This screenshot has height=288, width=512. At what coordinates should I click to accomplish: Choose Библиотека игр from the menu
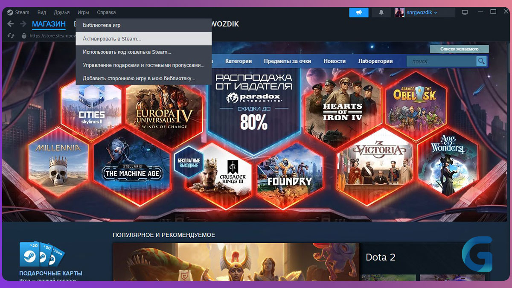coord(144,25)
